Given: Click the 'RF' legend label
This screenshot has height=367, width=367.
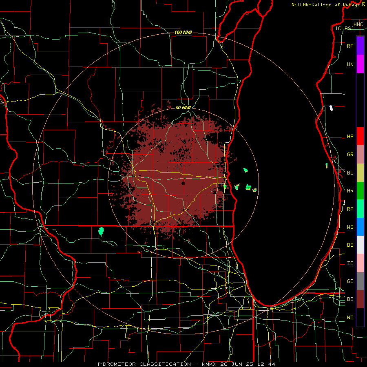Looking at the screenshot, I should (350, 46).
